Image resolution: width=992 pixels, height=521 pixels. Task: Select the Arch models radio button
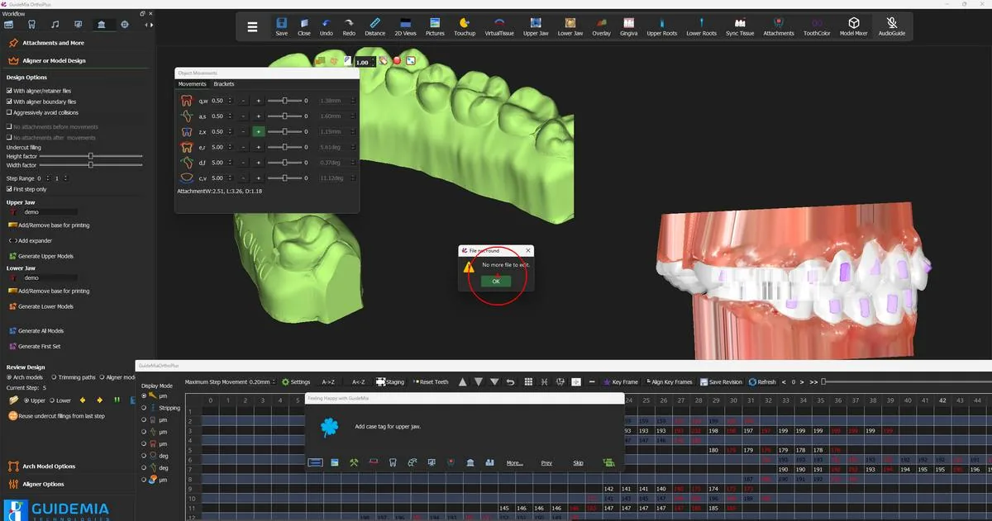9,377
